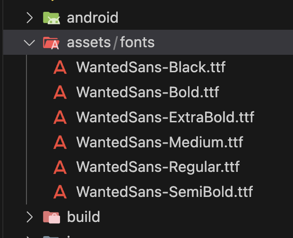Click the android folder icon

[x=52, y=18]
